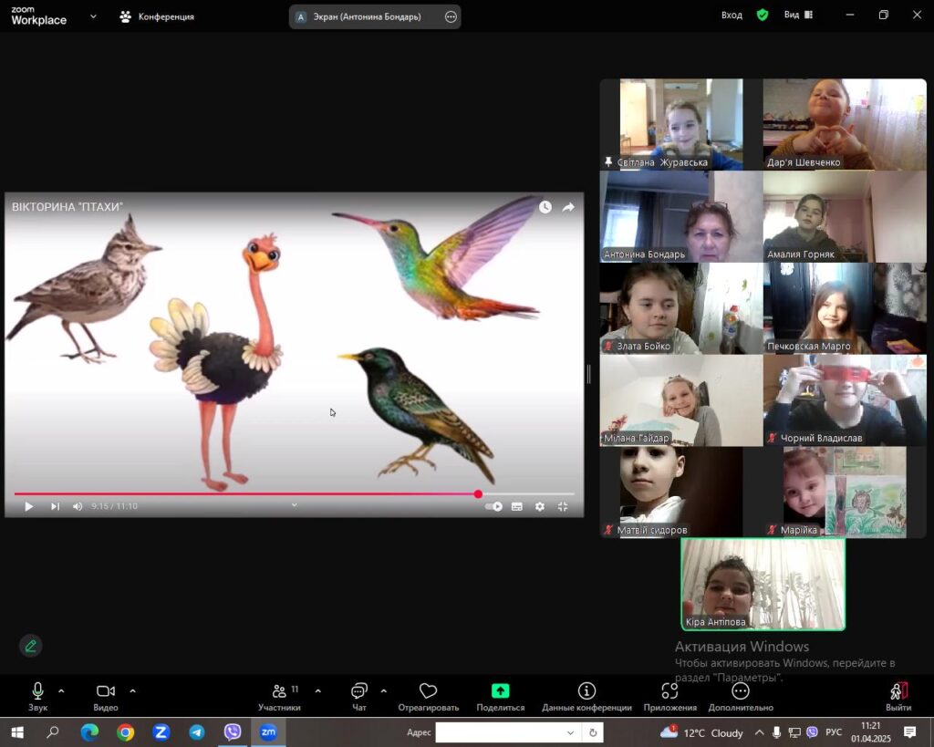Image resolution: width=934 pixels, height=747 pixels.
Task: Select Антонина Бондарь's video tile
Action: point(681,217)
